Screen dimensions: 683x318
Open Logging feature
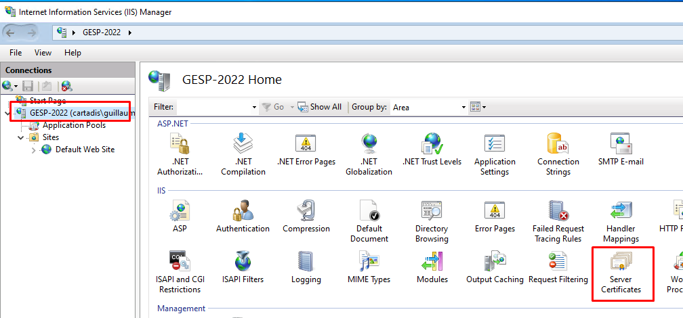coord(306,267)
